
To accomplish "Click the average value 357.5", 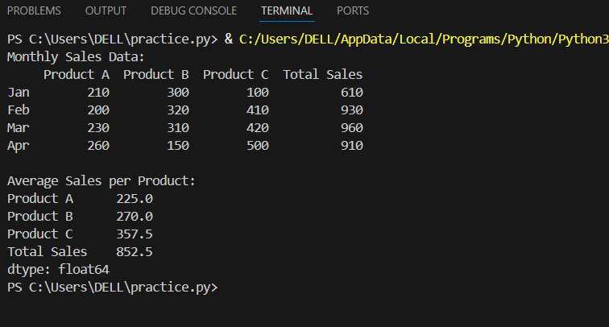I will pyautogui.click(x=135, y=234).
